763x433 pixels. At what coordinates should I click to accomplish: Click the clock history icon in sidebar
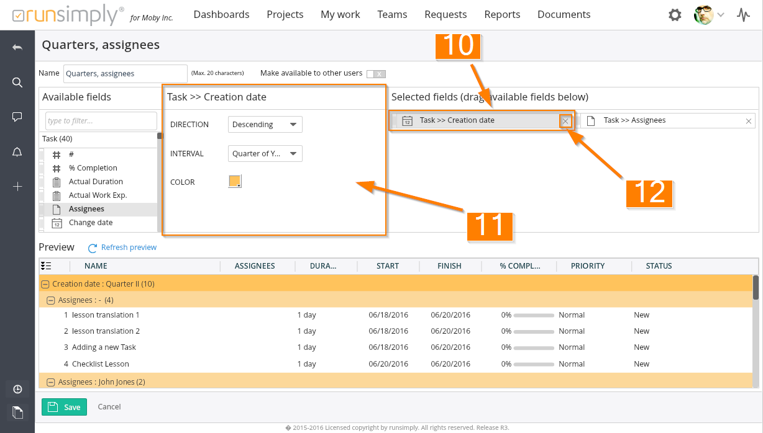(x=17, y=389)
